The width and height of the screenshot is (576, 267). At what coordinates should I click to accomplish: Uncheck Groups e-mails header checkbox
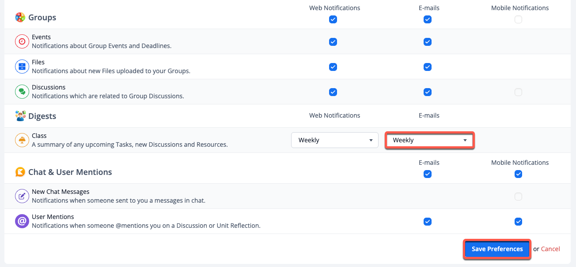[427, 19]
